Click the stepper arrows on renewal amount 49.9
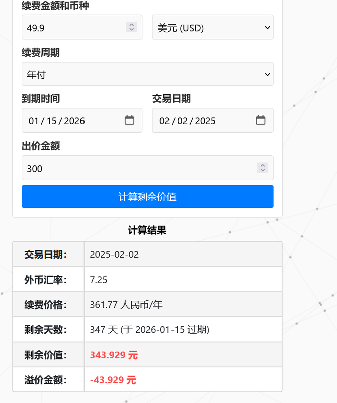This screenshot has height=403, width=337. coord(132,27)
